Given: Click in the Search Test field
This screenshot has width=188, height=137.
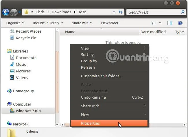Looking at the screenshot, I should click(154, 12).
